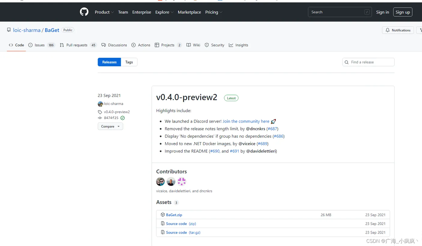Open loic-sharma author name link
The image size is (422, 246).
(114, 104)
